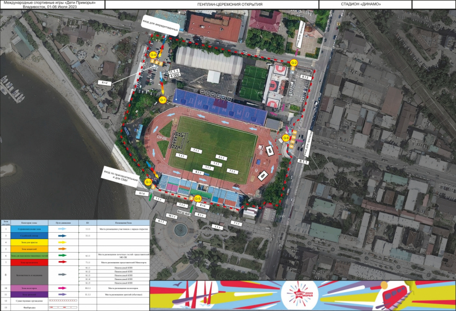
Task: Pick the yellow press zone swatch
Action: [x=30, y=242]
